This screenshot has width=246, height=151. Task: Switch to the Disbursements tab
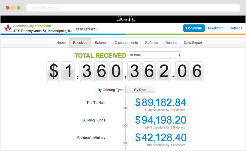(126, 43)
